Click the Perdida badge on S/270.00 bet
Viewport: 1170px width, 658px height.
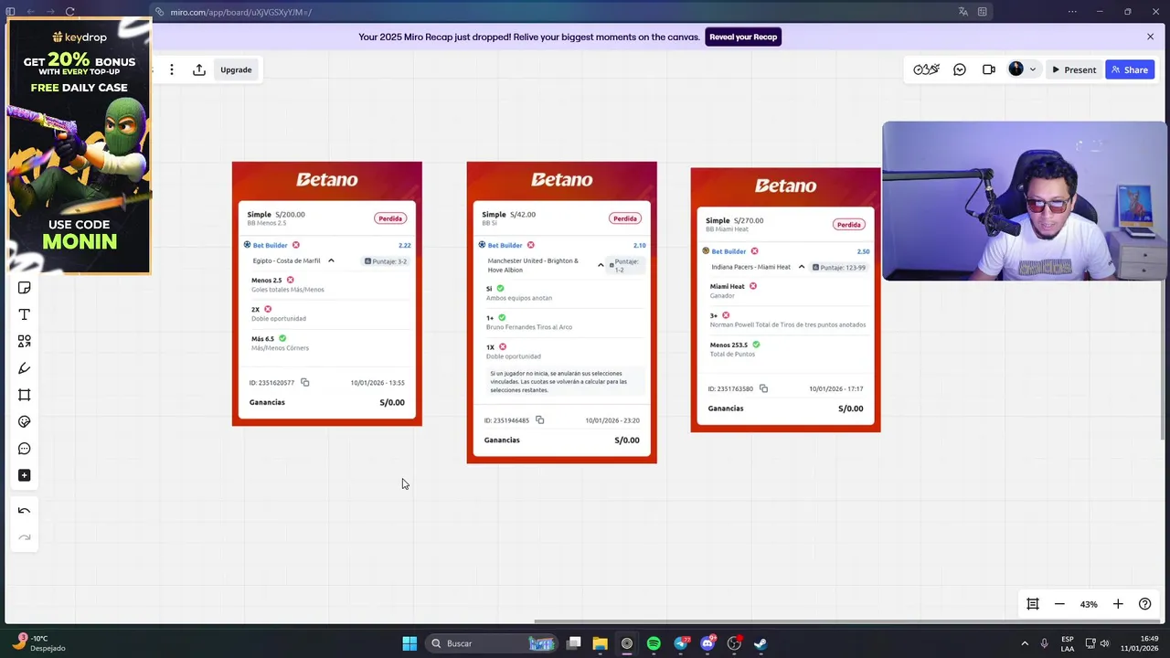coord(849,224)
